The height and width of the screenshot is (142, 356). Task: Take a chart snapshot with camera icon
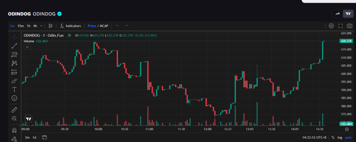click(350, 26)
